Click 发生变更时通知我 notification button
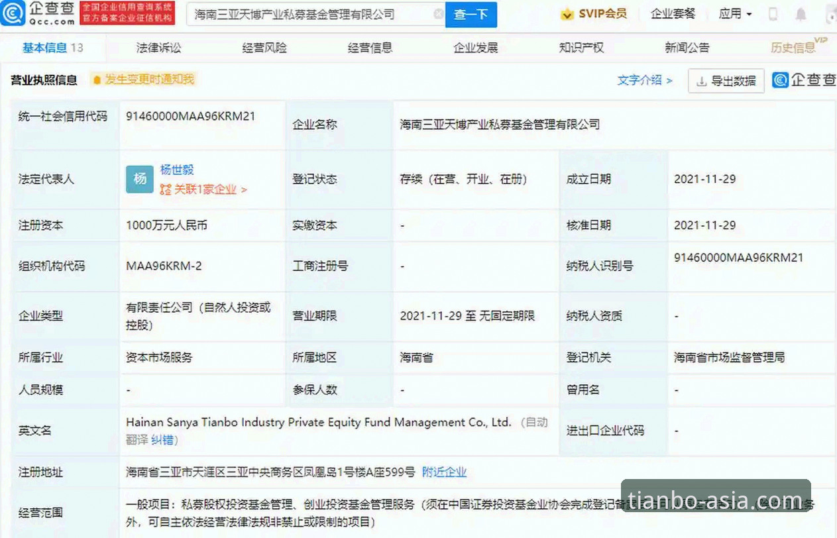 [143, 80]
